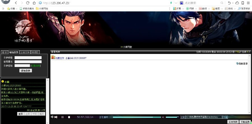This screenshot has height=124, width=252.
Task: Click the Baidu paw search engine icon
Action: click(x=181, y=3)
